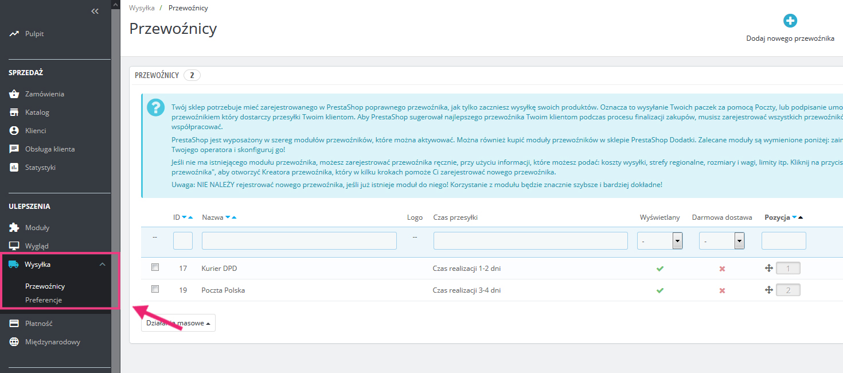
Task: Open the Darmowa dostawa filter dropdown
Action: click(x=721, y=241)
